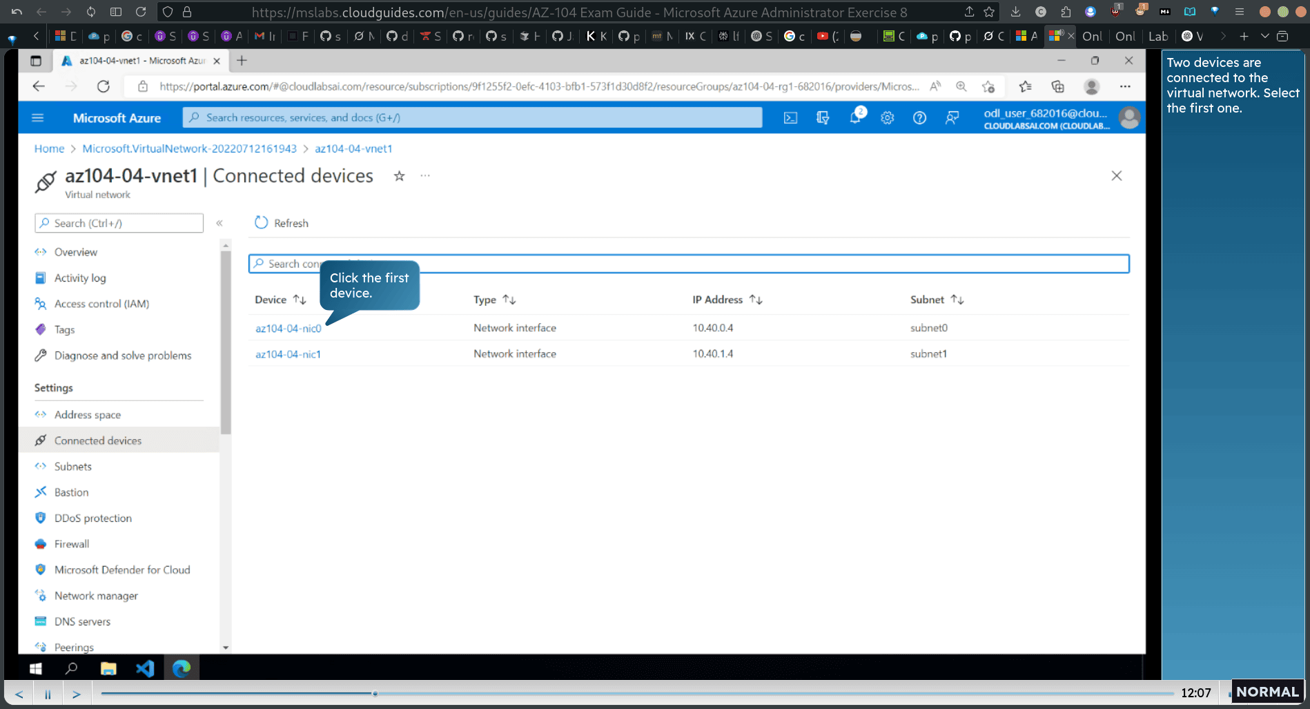The height and width of the screenshot is (709, 1310).
Task: Open Azure notifications bell
Action: point(855,117)
